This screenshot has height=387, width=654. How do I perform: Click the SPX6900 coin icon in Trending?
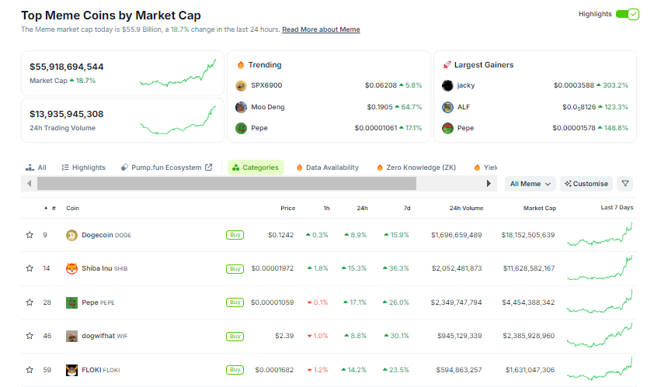click(x=241, y=85)
